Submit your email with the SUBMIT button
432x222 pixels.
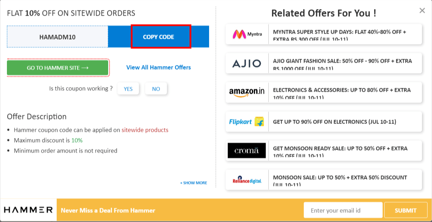[406, 210]
